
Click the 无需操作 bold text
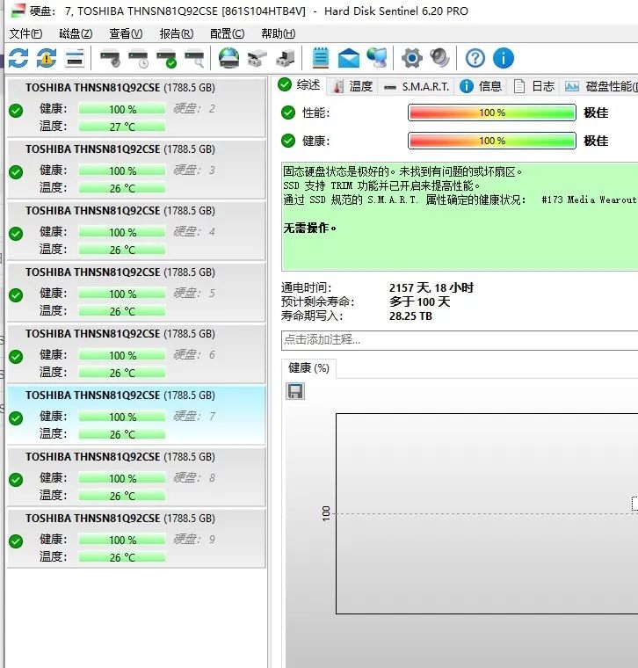coord(309,228)
